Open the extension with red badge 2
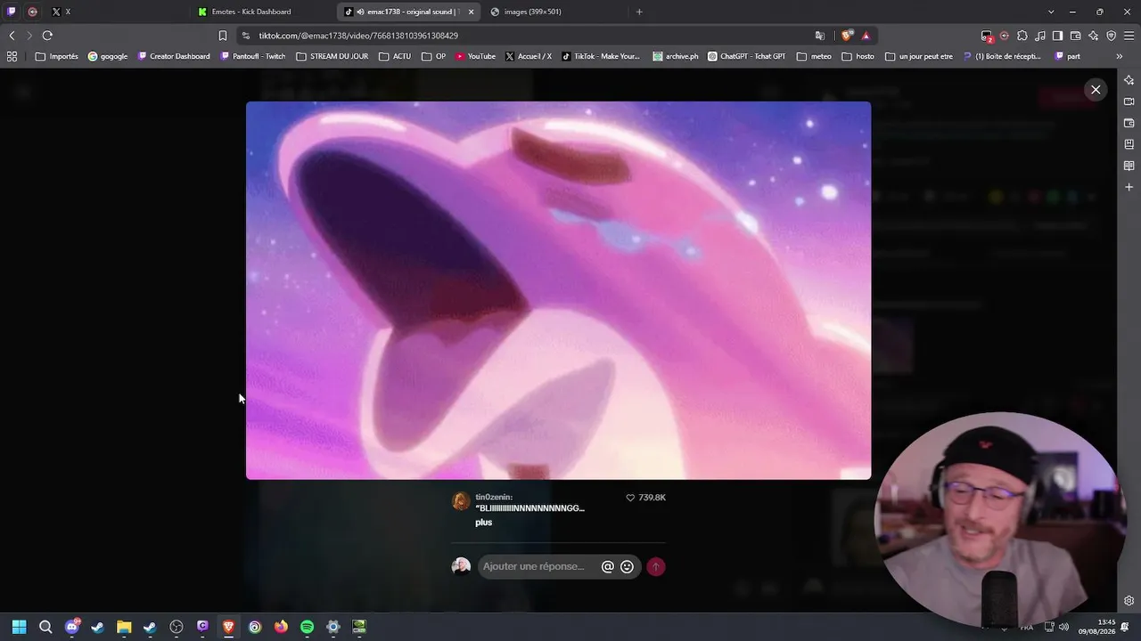Screen dimensions: 1141x641 [x=987, y=37]
